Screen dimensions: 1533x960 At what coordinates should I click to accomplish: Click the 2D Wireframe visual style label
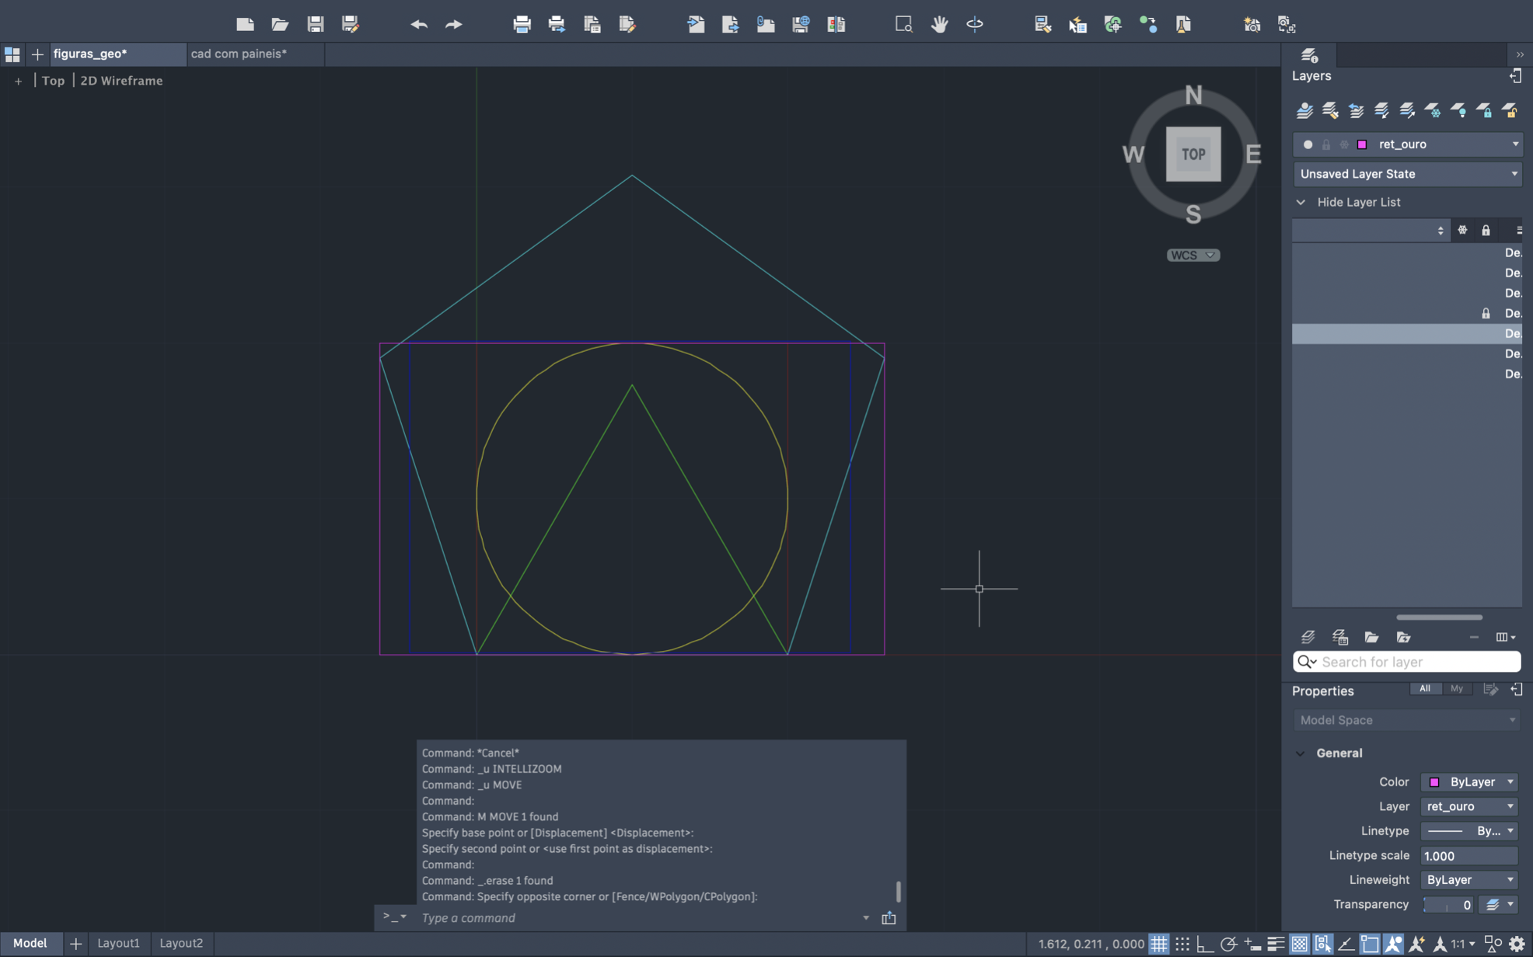click(x=121, y=81)
